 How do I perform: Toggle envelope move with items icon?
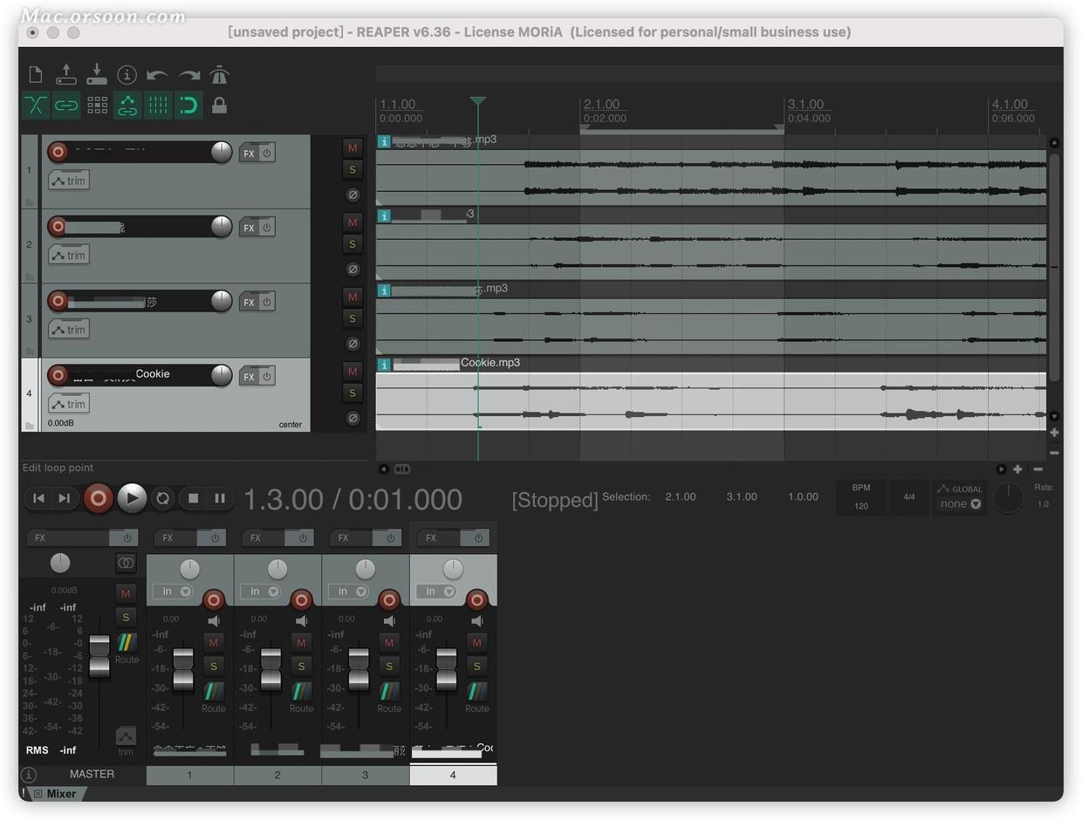pyautogui.click(x=127, y=106)
